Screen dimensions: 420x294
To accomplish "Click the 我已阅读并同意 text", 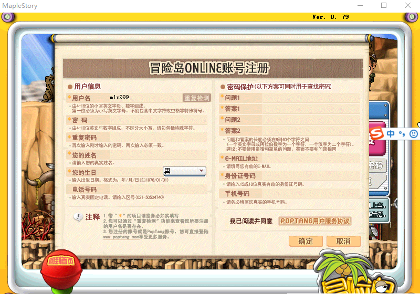I will [251, 221].
